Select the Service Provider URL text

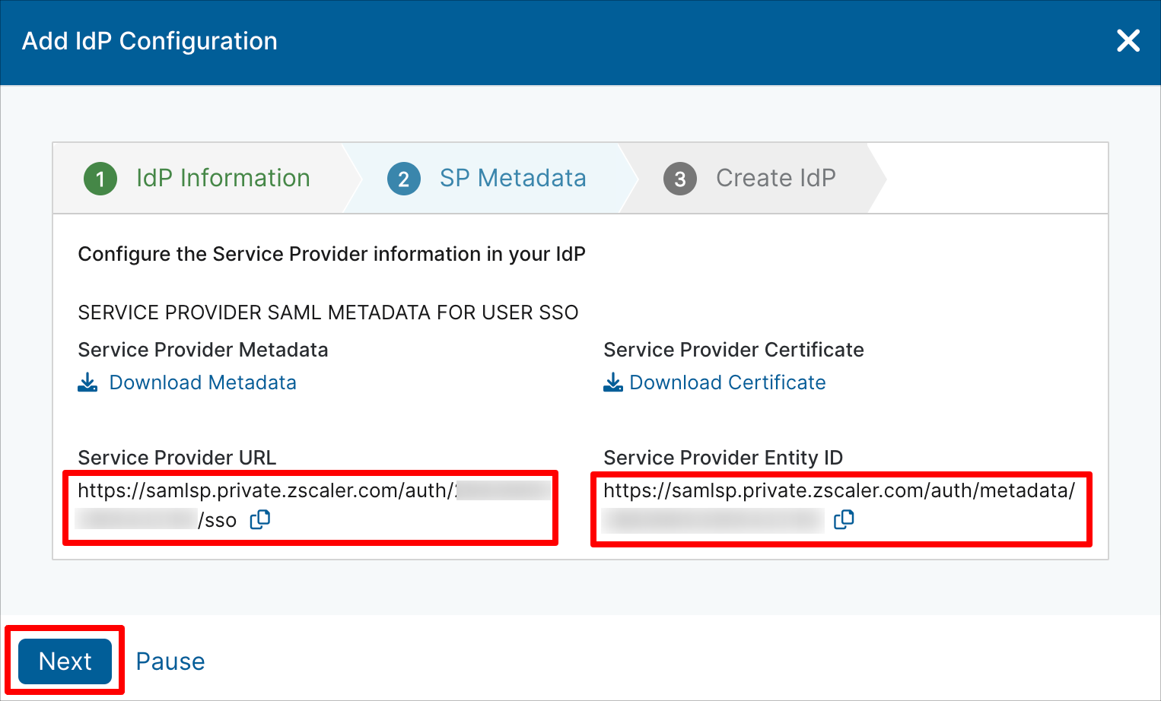tap(310, 506)
